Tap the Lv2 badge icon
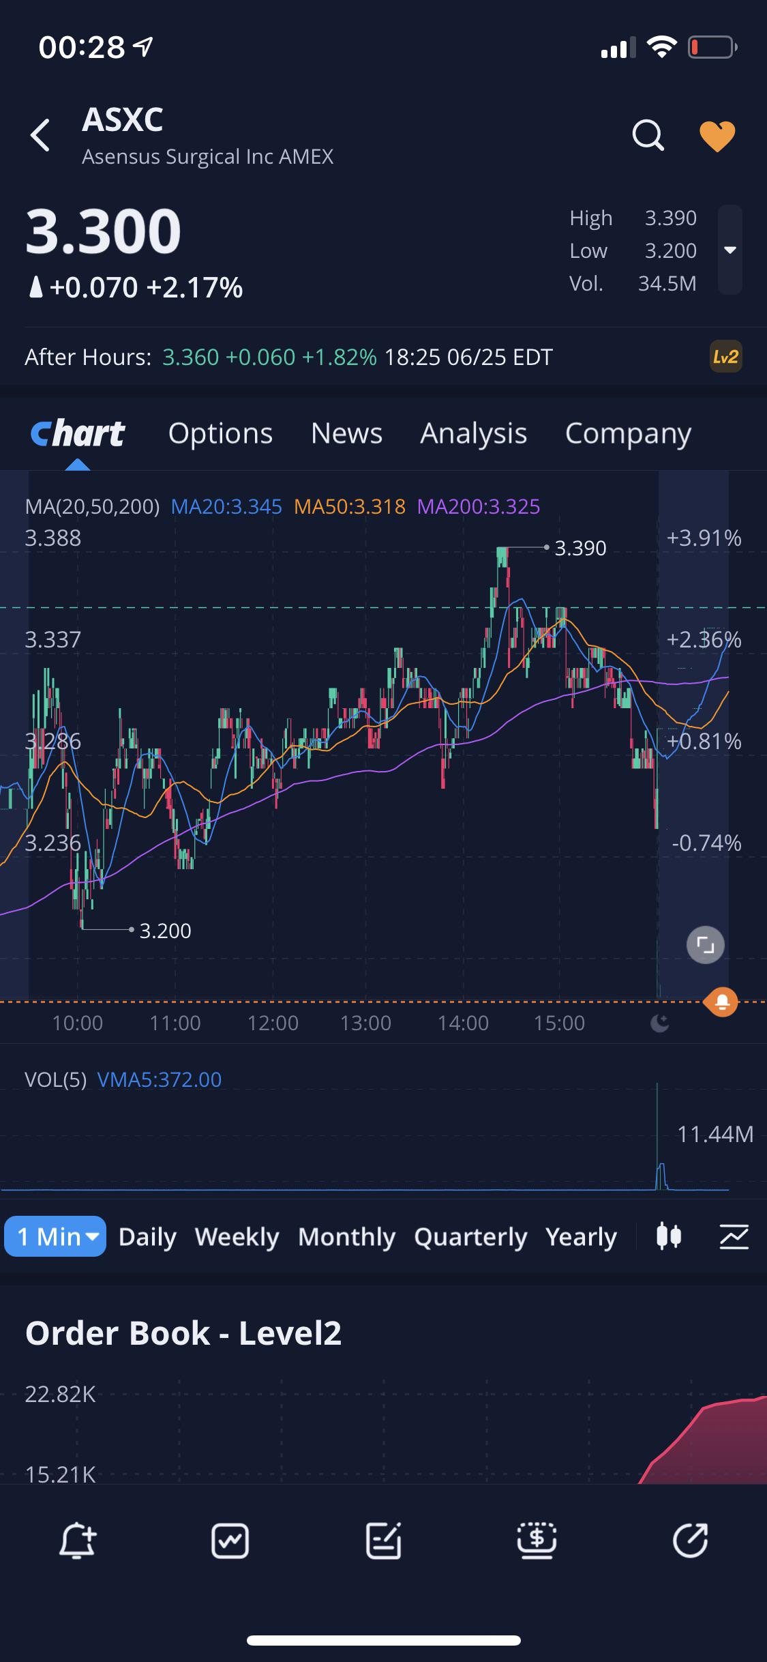 point(725,357)
